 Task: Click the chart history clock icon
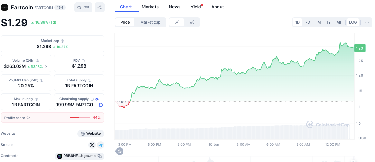[120, 151]
